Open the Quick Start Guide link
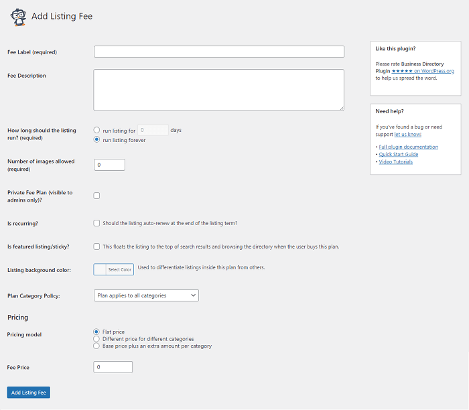 [399, 154]
